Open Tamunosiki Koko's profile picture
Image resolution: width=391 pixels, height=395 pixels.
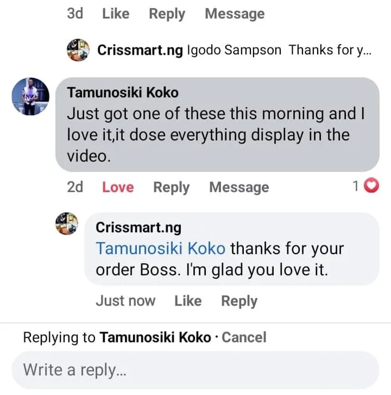30,96
